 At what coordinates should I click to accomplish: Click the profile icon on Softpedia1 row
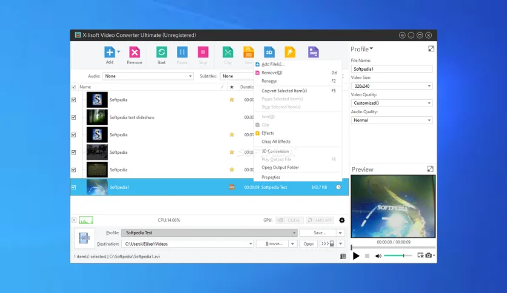tap(232, 187)
